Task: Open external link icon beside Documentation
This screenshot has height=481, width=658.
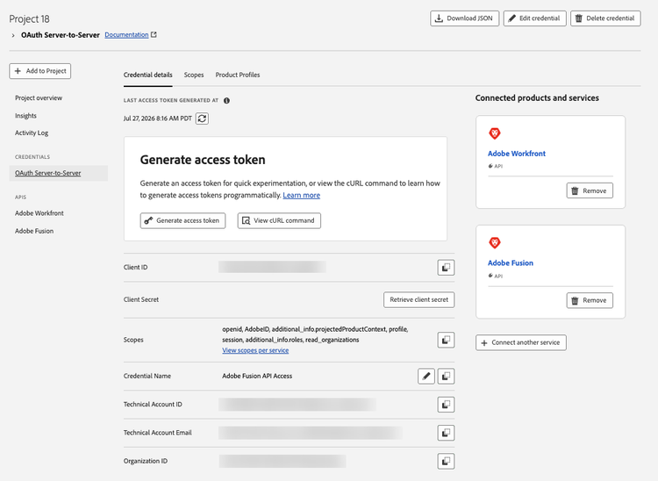Action: pyautogui.click(x=154, y=35)
